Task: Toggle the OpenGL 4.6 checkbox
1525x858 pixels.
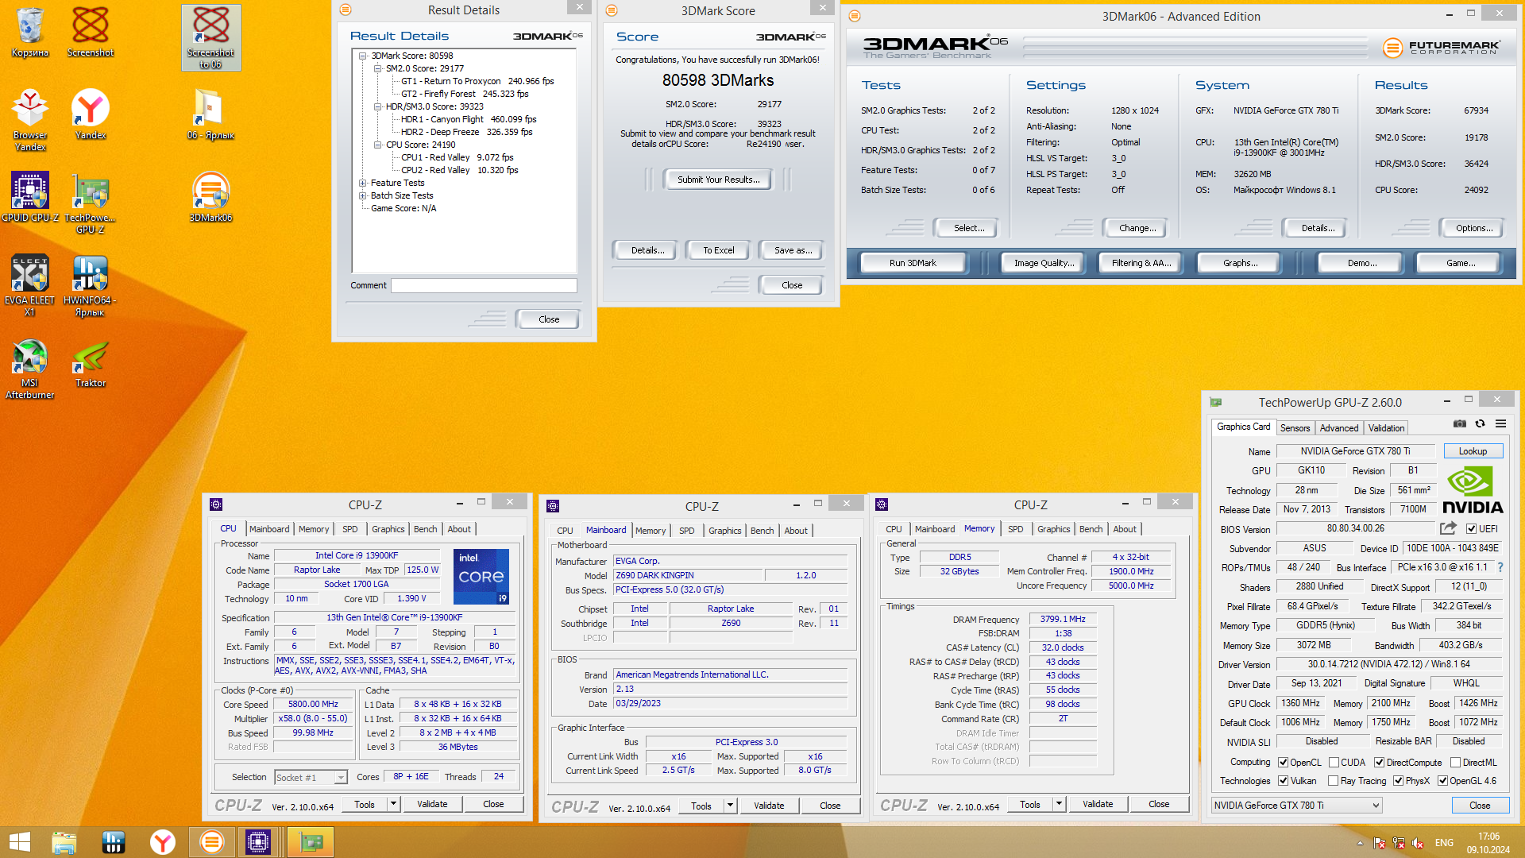Action: point(1442,781)
